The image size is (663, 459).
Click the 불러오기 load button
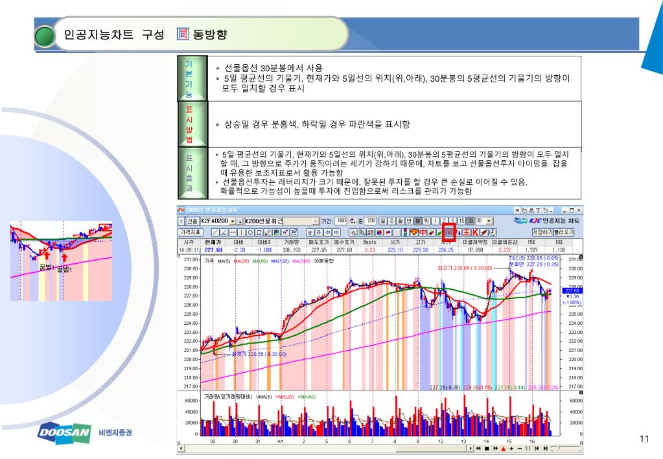tap(563, 232)
